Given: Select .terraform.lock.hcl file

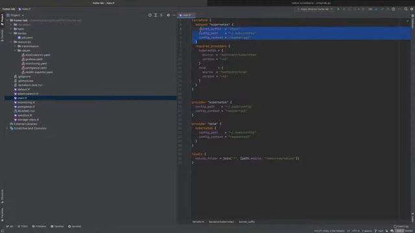Looking at the screenshot, I should pos(30,85).
